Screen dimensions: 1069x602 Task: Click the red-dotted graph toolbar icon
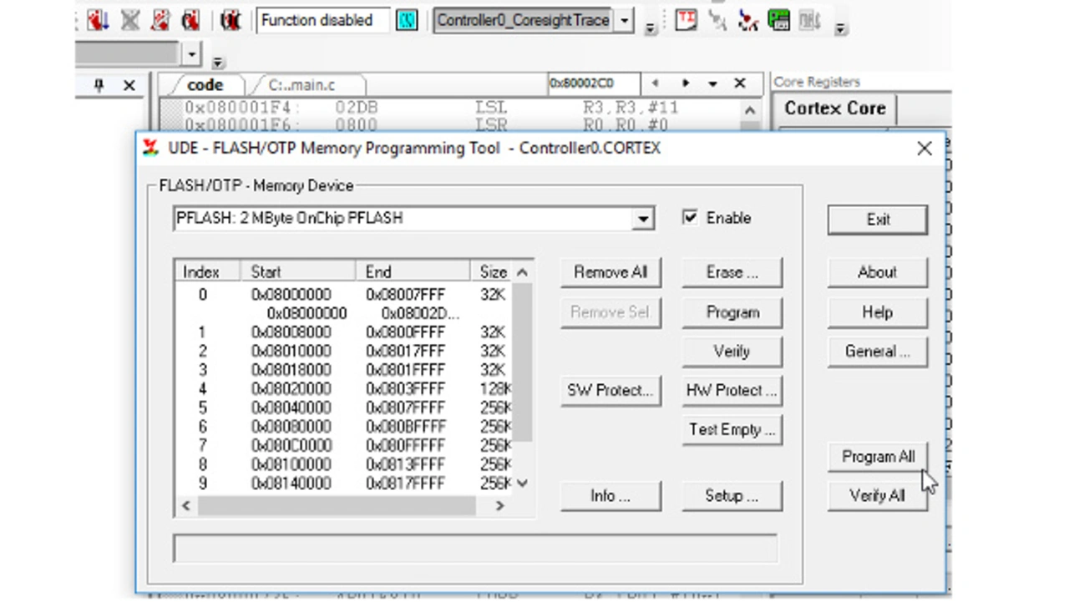747,20
